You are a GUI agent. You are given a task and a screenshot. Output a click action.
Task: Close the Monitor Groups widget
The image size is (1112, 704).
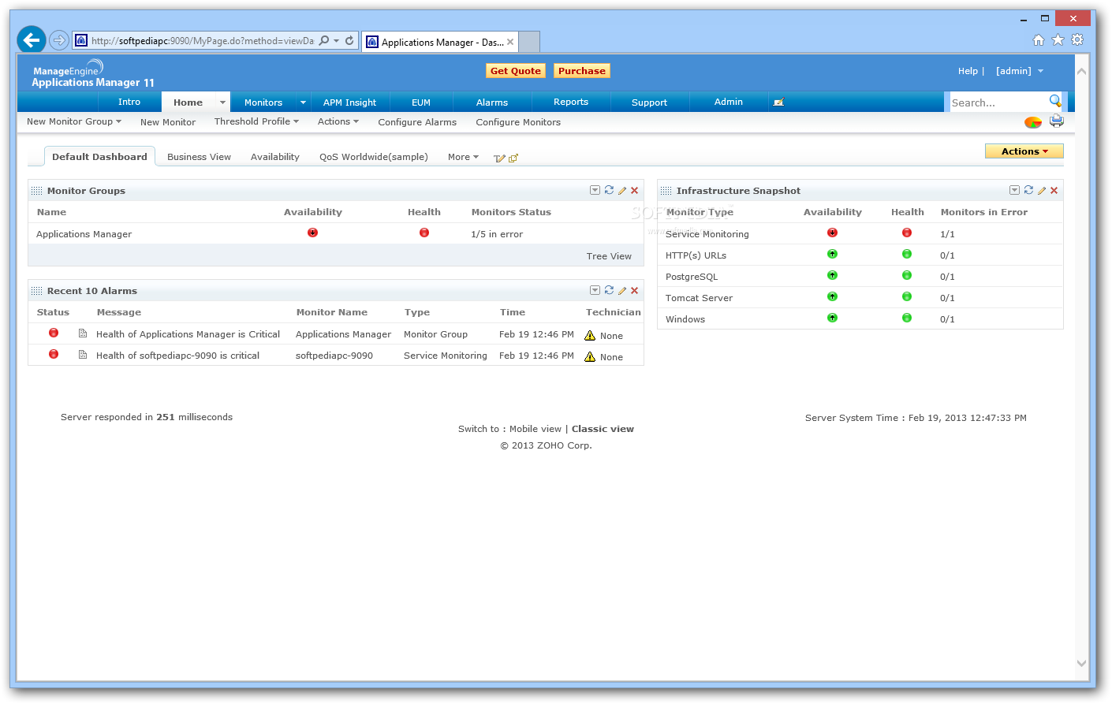pos(635,191)
